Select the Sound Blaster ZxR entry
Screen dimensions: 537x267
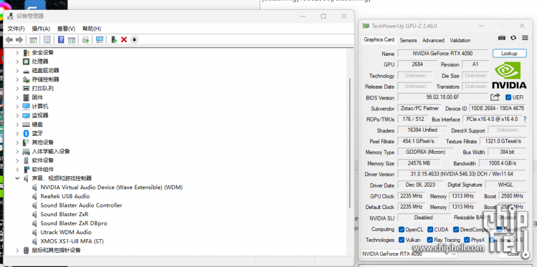[64, 214]
